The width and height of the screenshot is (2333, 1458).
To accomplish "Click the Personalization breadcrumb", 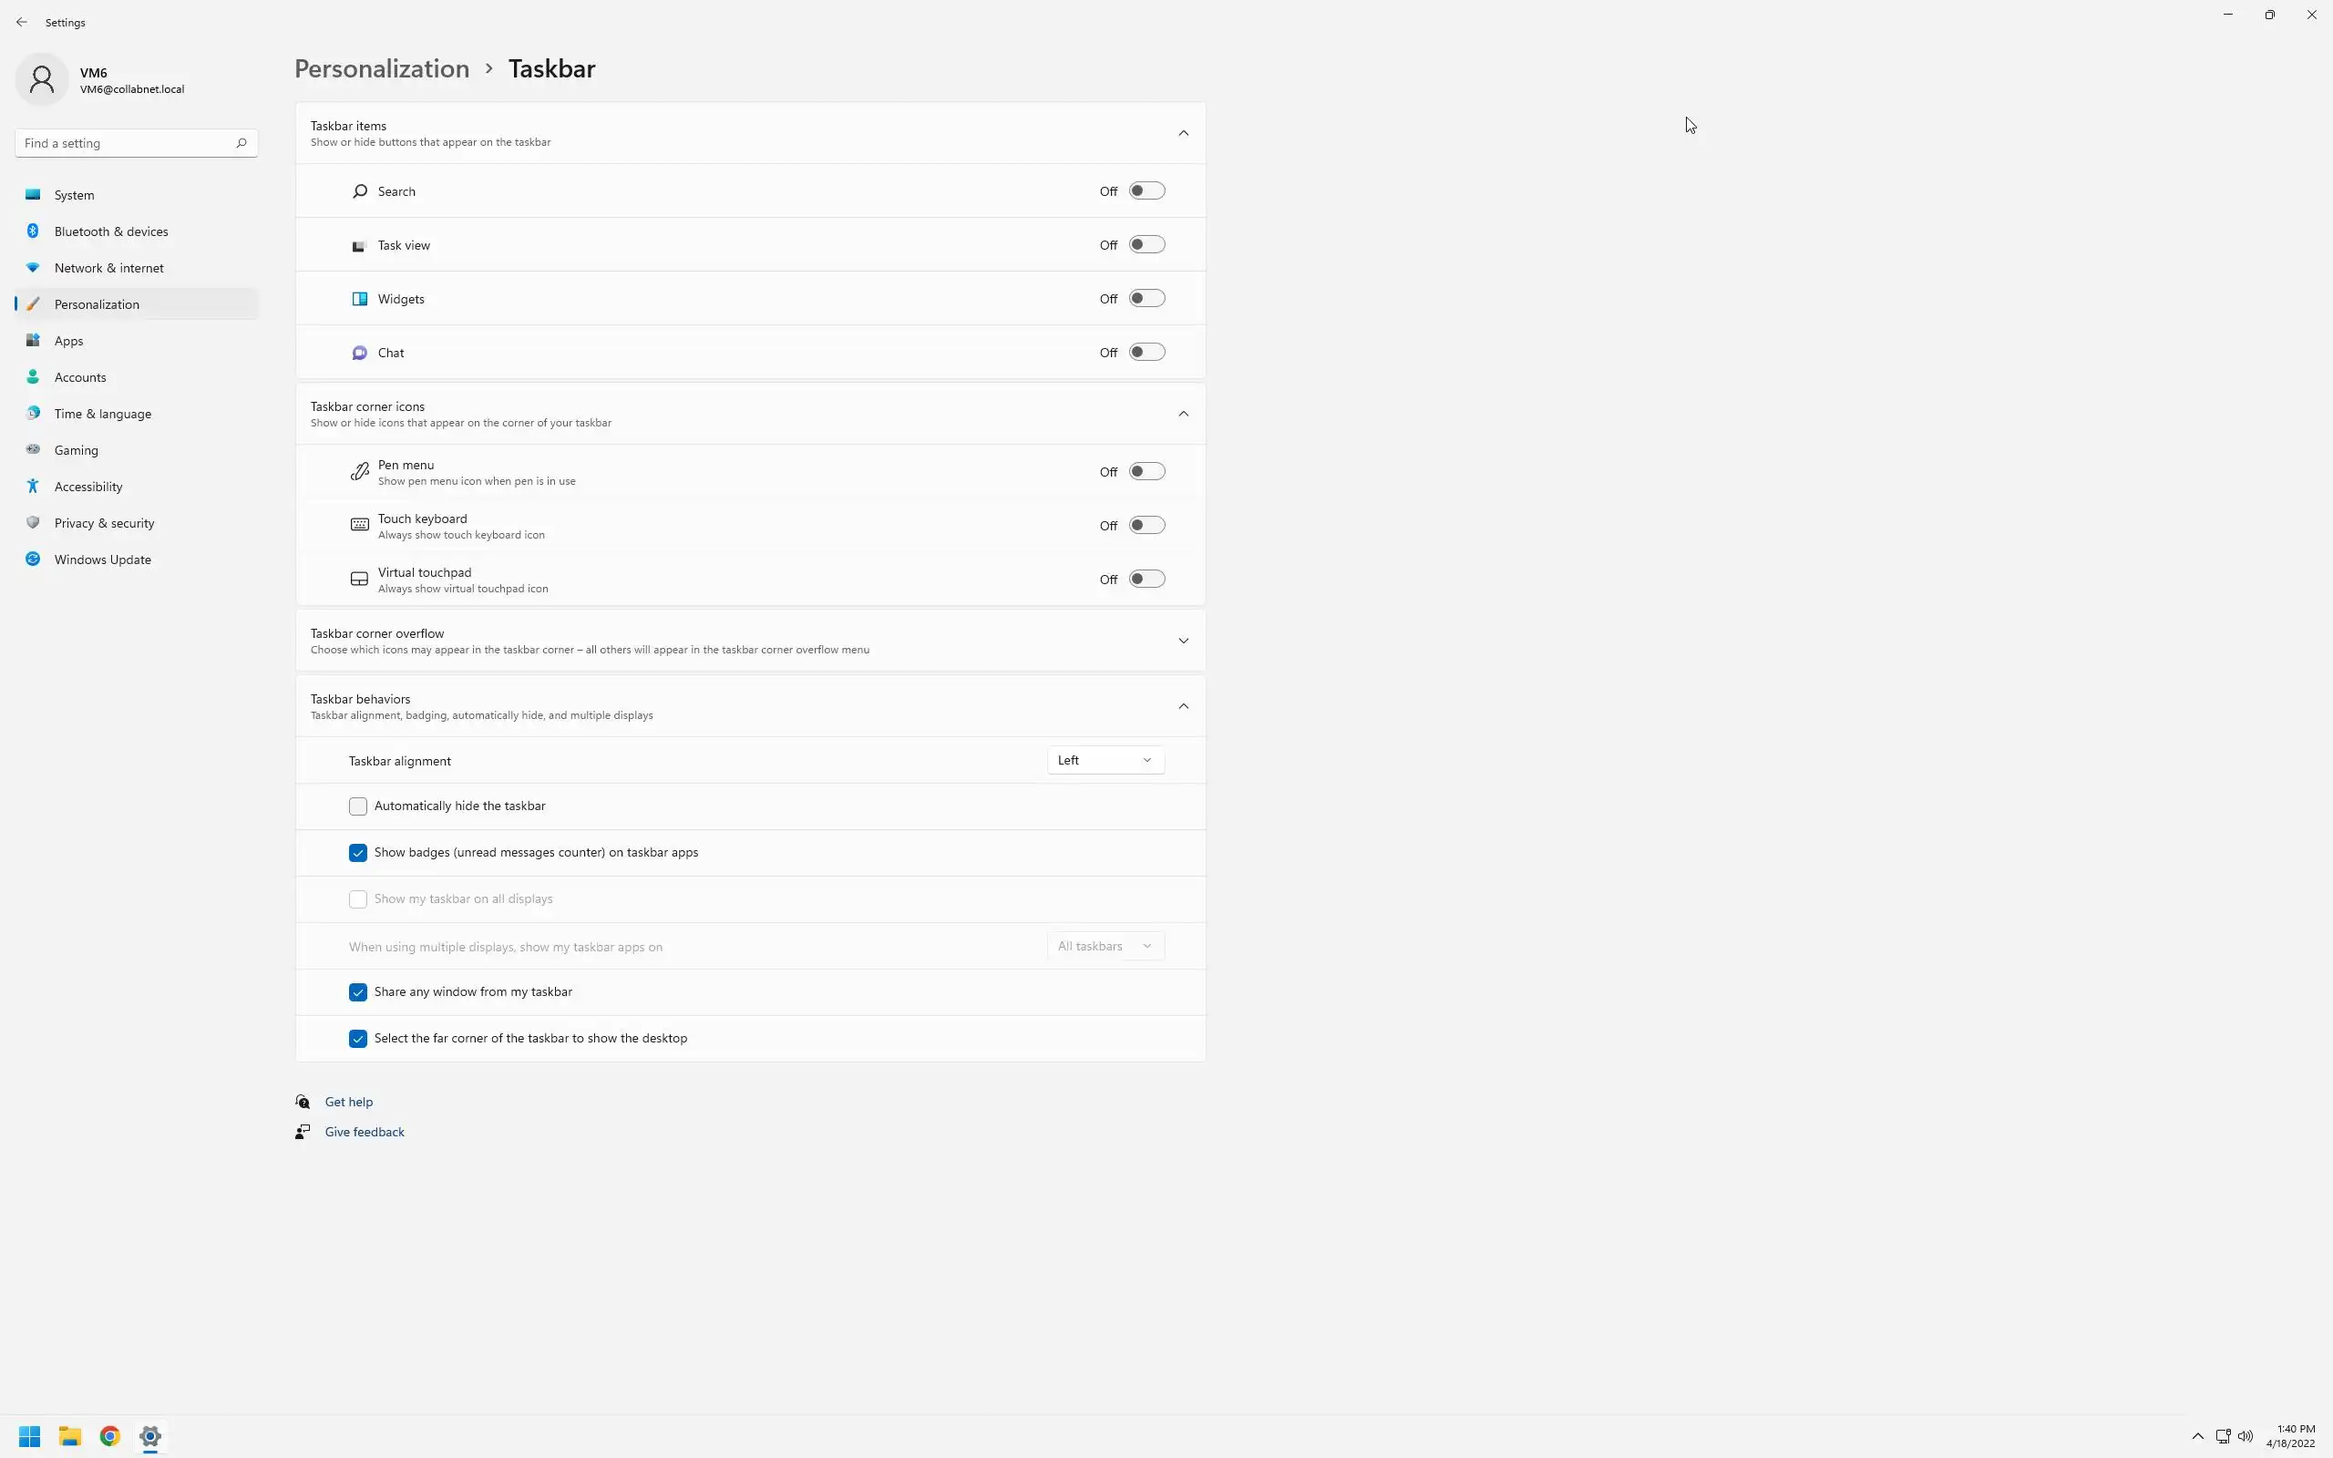I will (382, 68).
